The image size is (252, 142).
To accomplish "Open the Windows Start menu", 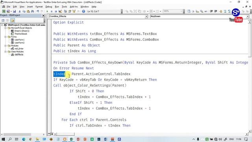I will (3, 139).
